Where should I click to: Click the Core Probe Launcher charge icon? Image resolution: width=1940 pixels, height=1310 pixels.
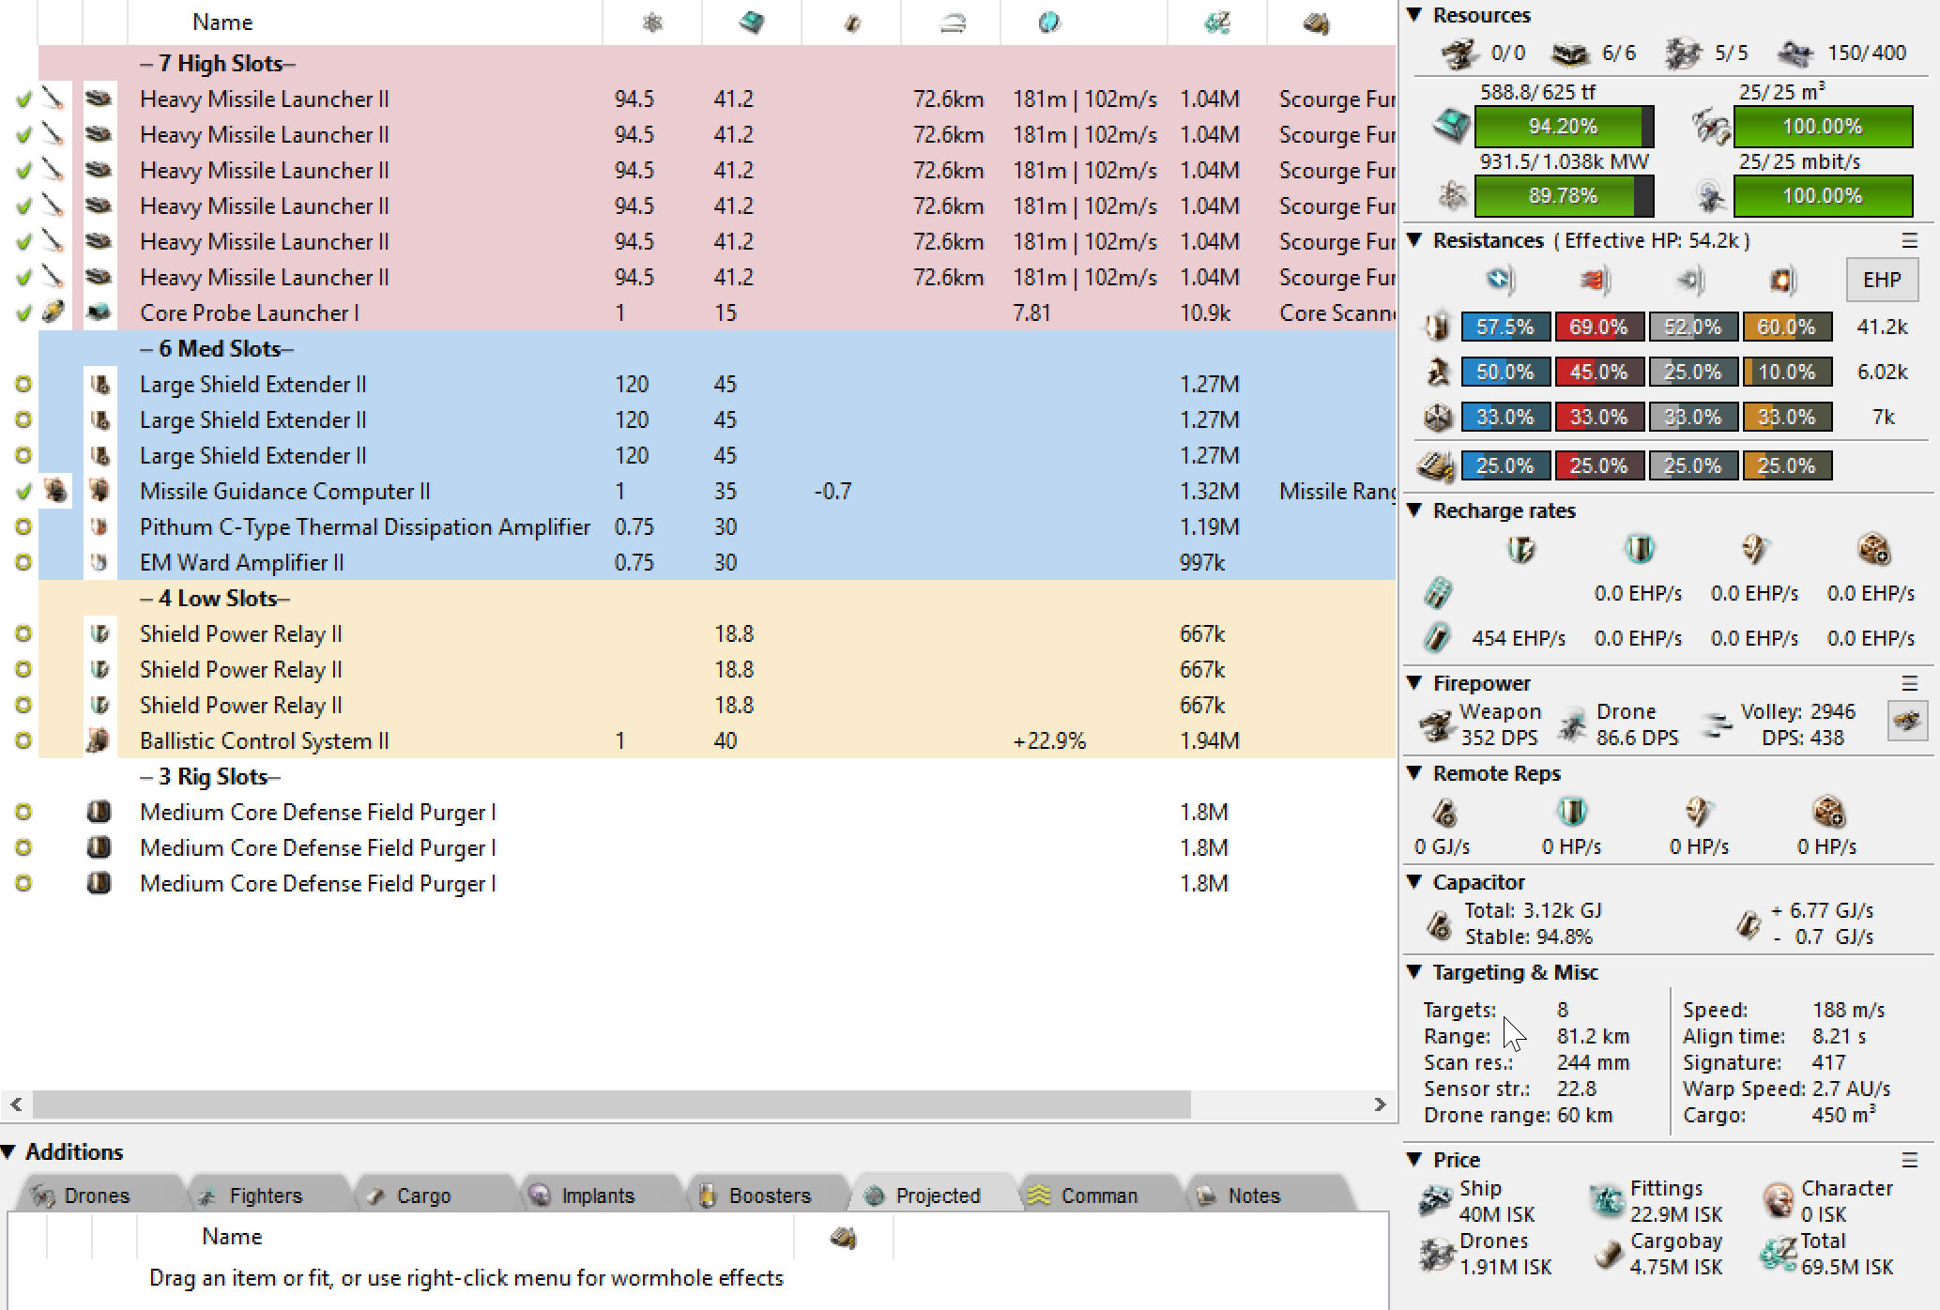coord(54,312)
